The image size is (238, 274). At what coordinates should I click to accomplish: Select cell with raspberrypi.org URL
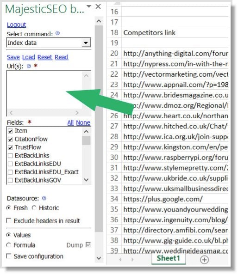pos(175,158)
